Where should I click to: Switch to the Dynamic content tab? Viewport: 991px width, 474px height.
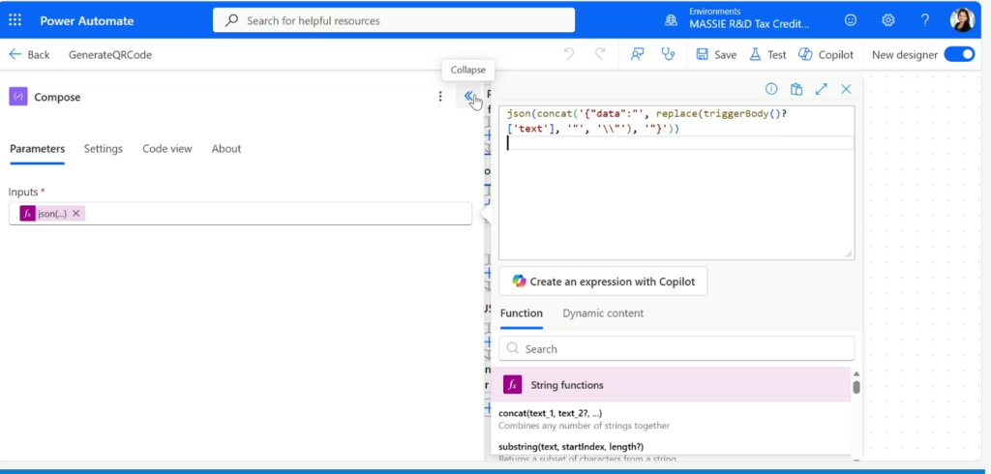click(x=603, y=313)
